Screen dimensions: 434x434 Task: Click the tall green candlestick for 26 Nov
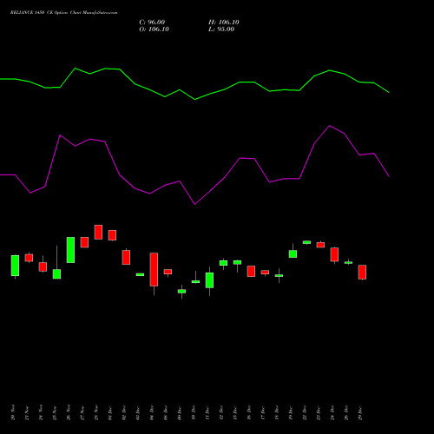pyautogui.click(x=70, y=250)
